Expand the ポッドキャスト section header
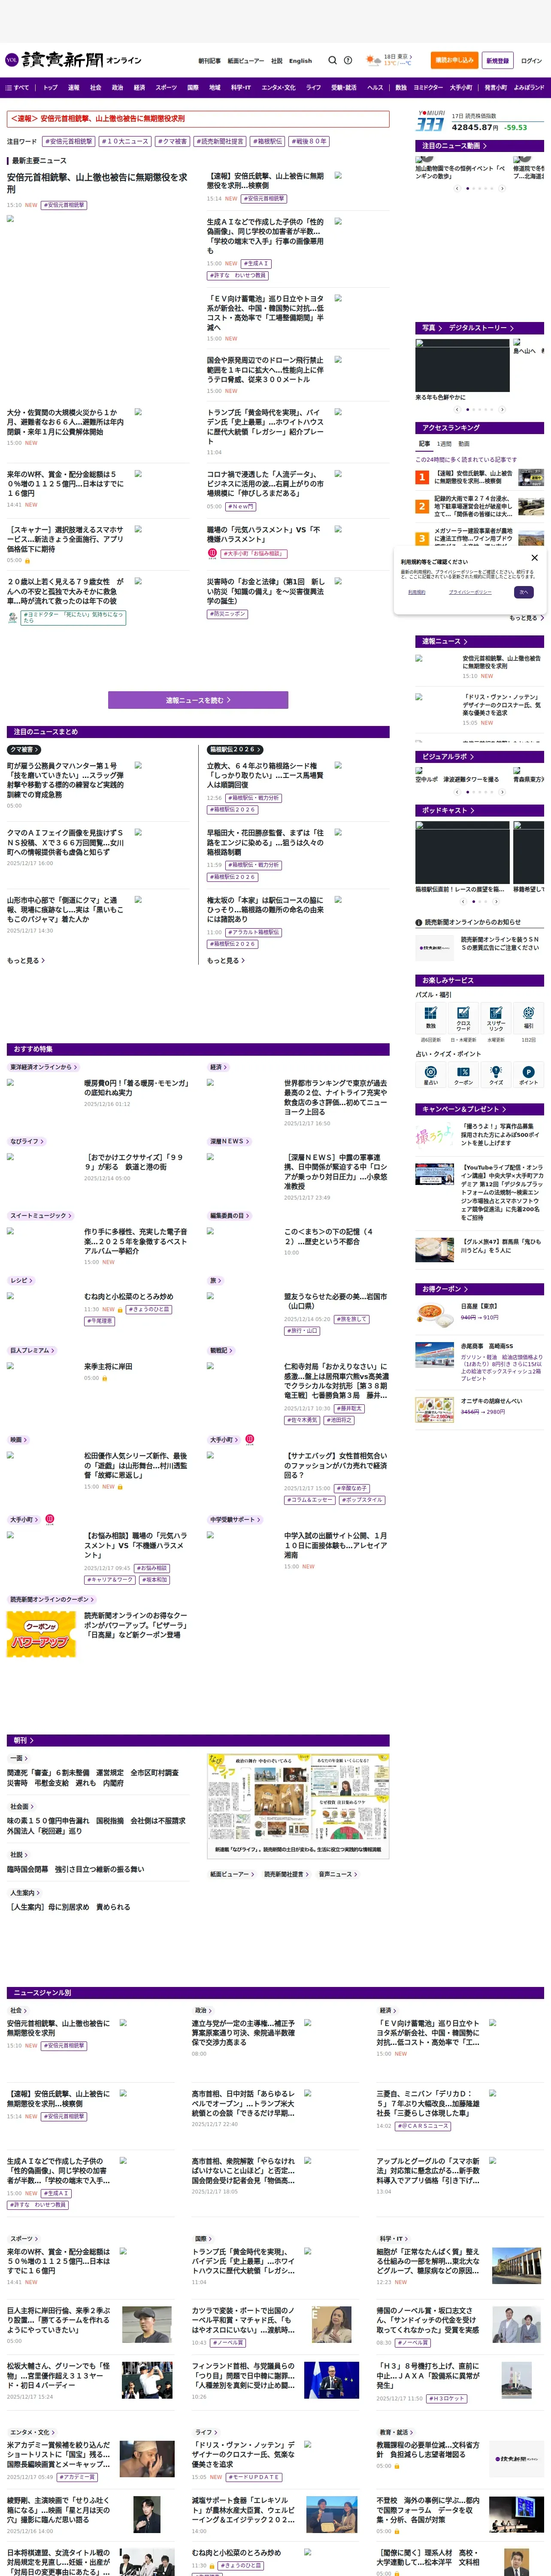 [480, 810]
